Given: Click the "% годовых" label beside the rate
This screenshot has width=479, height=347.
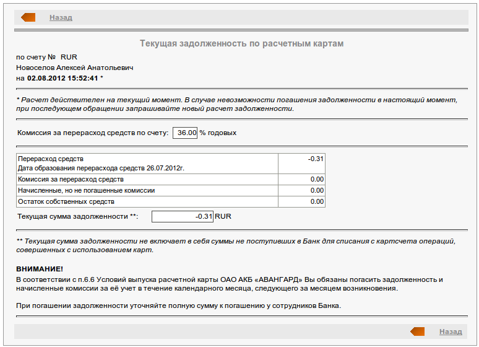Looking at the screenshot, I should [x=218, y=133].
